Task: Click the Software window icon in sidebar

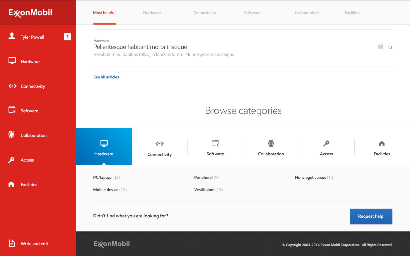Action: (12, 110)
